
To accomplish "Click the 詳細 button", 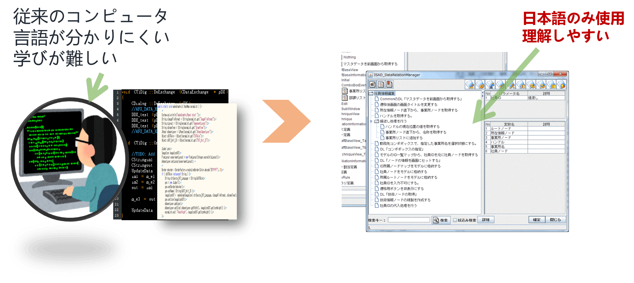I will (x=486, y=220).
